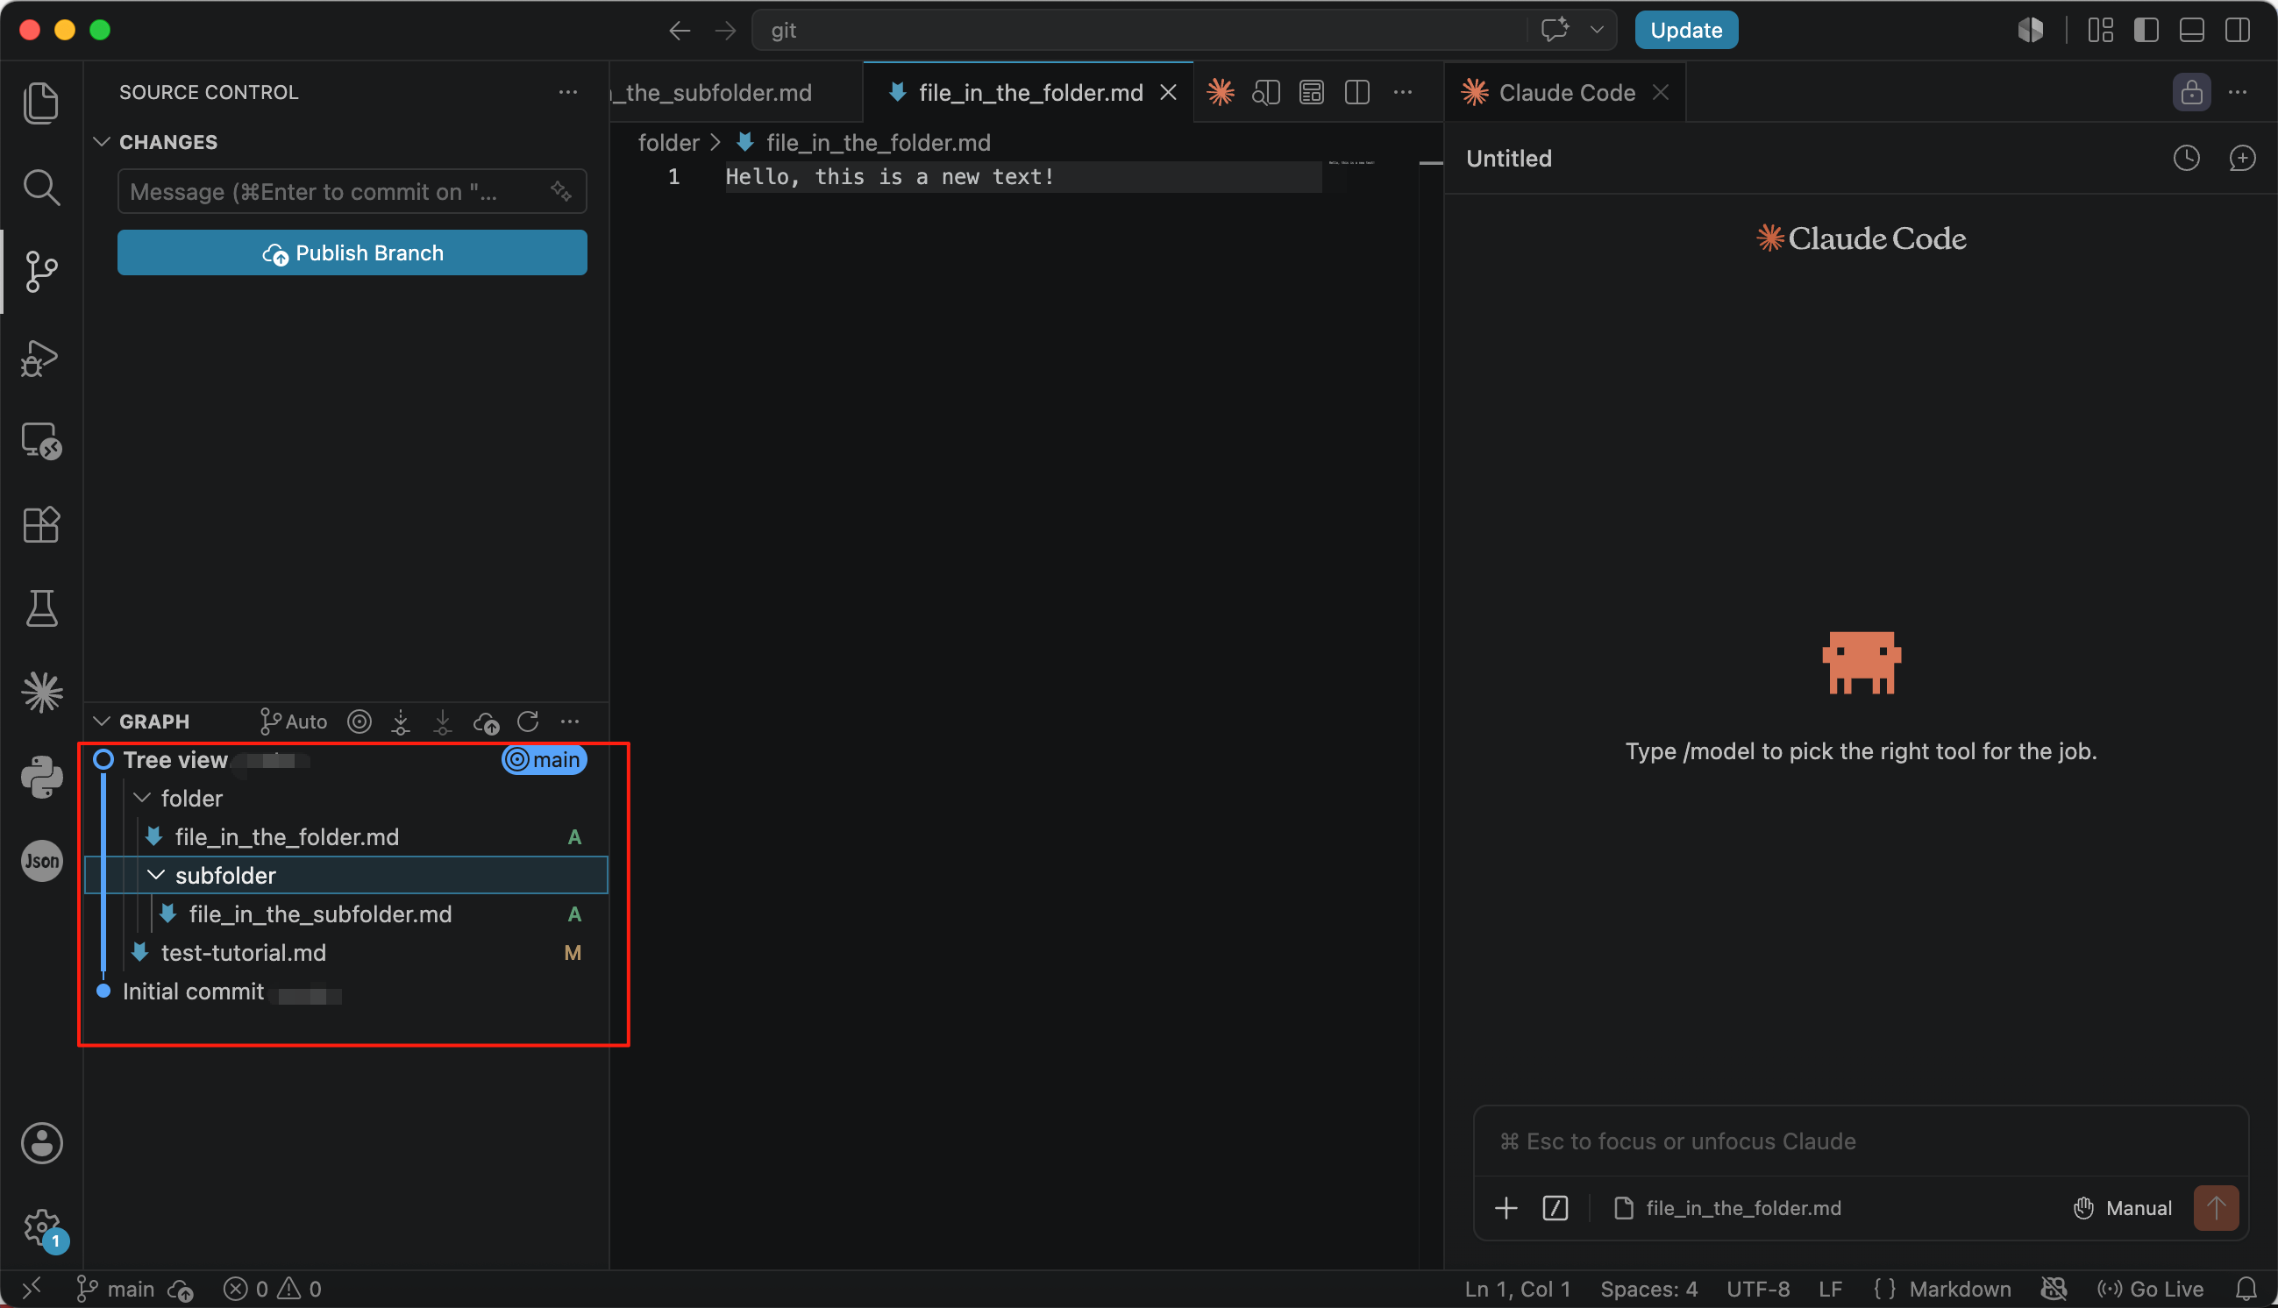This screenshot has height=1308, width=2278.
Task: Open the Search view in activity bar
Action: click(x=41, y=187)
